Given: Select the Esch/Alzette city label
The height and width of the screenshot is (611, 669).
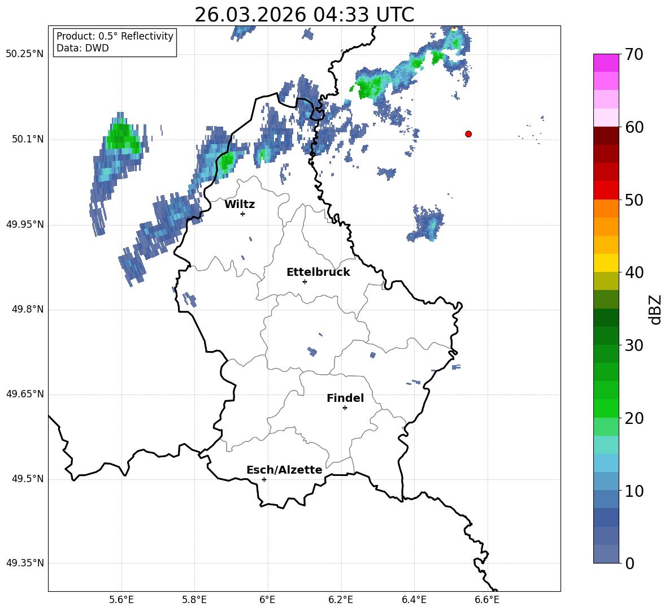Looking at the screenshot, I should click(x=284, y=470).
